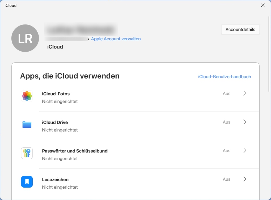Expand Passwörter und Schlüsselbund chevron
The width and height of the screenshot is (271, 200).
(x=245, y=150)
